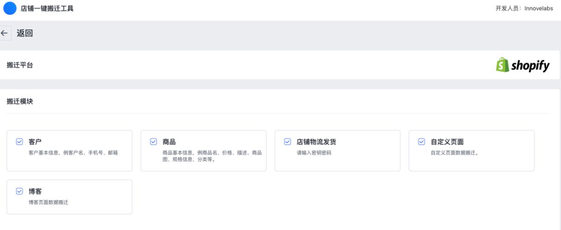Toggle the 博客 checkbox
The width and height of the screenshot is (561, 230).
point(19,191)
